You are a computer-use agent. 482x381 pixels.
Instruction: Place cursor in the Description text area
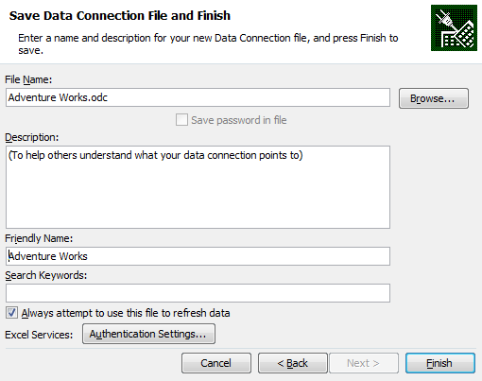point(198,187)
